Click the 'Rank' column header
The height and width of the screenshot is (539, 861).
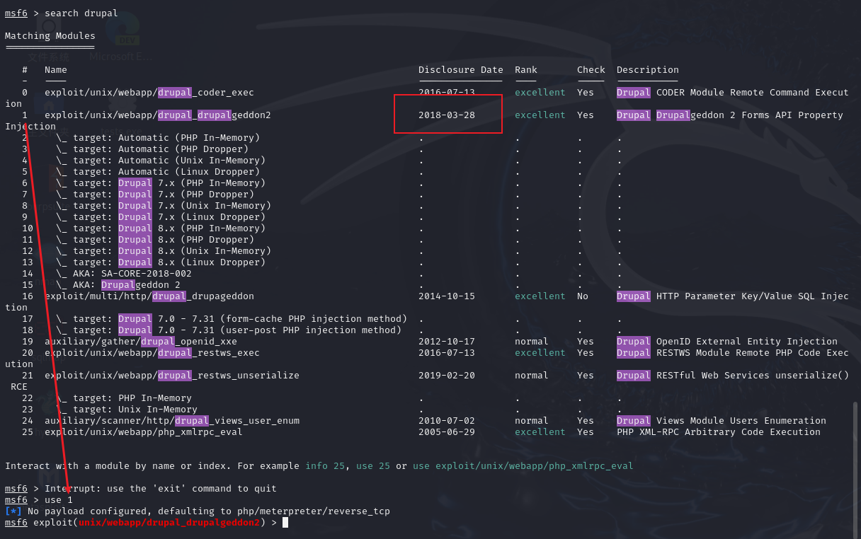[526, 70]
